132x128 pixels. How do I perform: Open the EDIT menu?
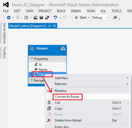coord(17,11)
